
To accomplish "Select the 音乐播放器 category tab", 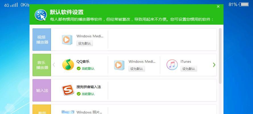I will point(42,65).
